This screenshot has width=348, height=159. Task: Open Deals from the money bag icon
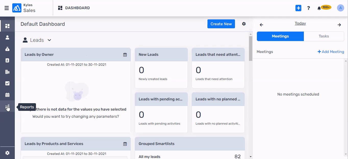pos(7,49)
